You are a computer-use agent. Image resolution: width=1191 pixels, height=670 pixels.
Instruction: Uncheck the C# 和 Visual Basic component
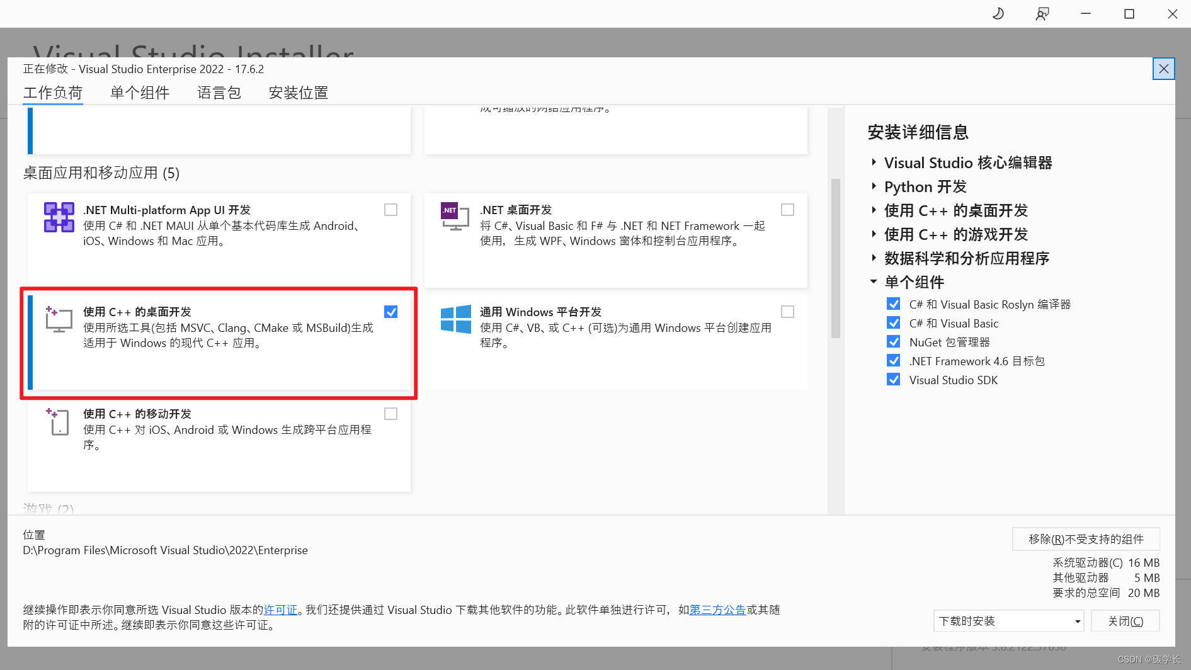893,323
